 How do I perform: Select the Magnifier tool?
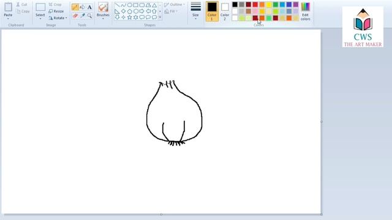pyautogui.click(x=89, y=16)
